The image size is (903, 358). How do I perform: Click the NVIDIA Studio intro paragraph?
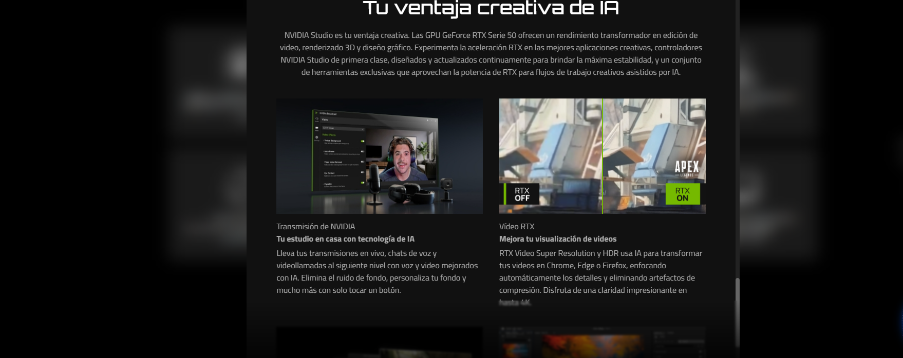(x=491, y=54)
